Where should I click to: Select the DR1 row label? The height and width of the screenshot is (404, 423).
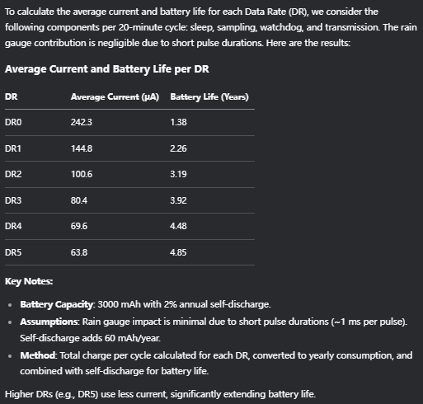point(13,148)
